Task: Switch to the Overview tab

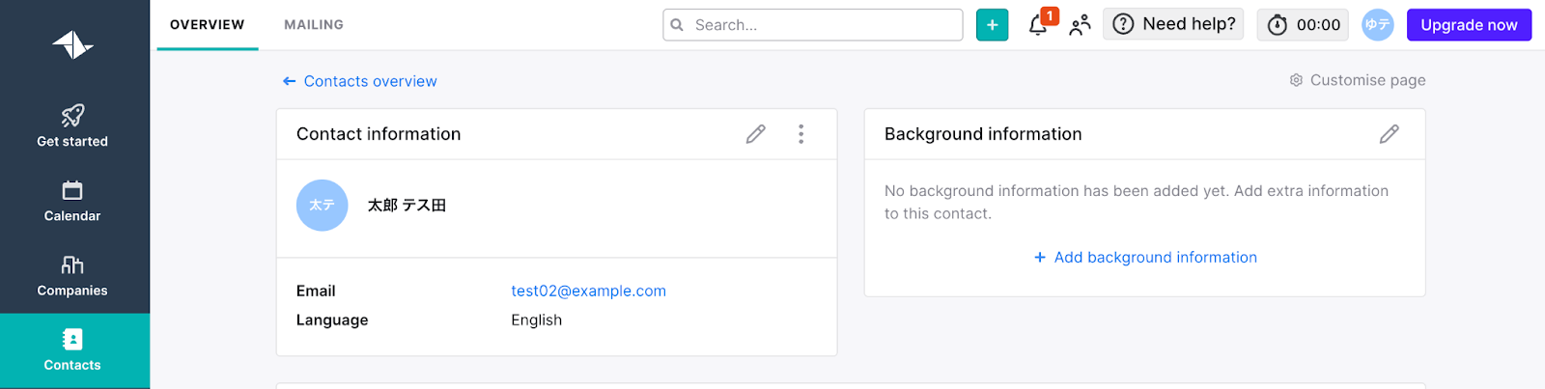Action: (207, 25)
